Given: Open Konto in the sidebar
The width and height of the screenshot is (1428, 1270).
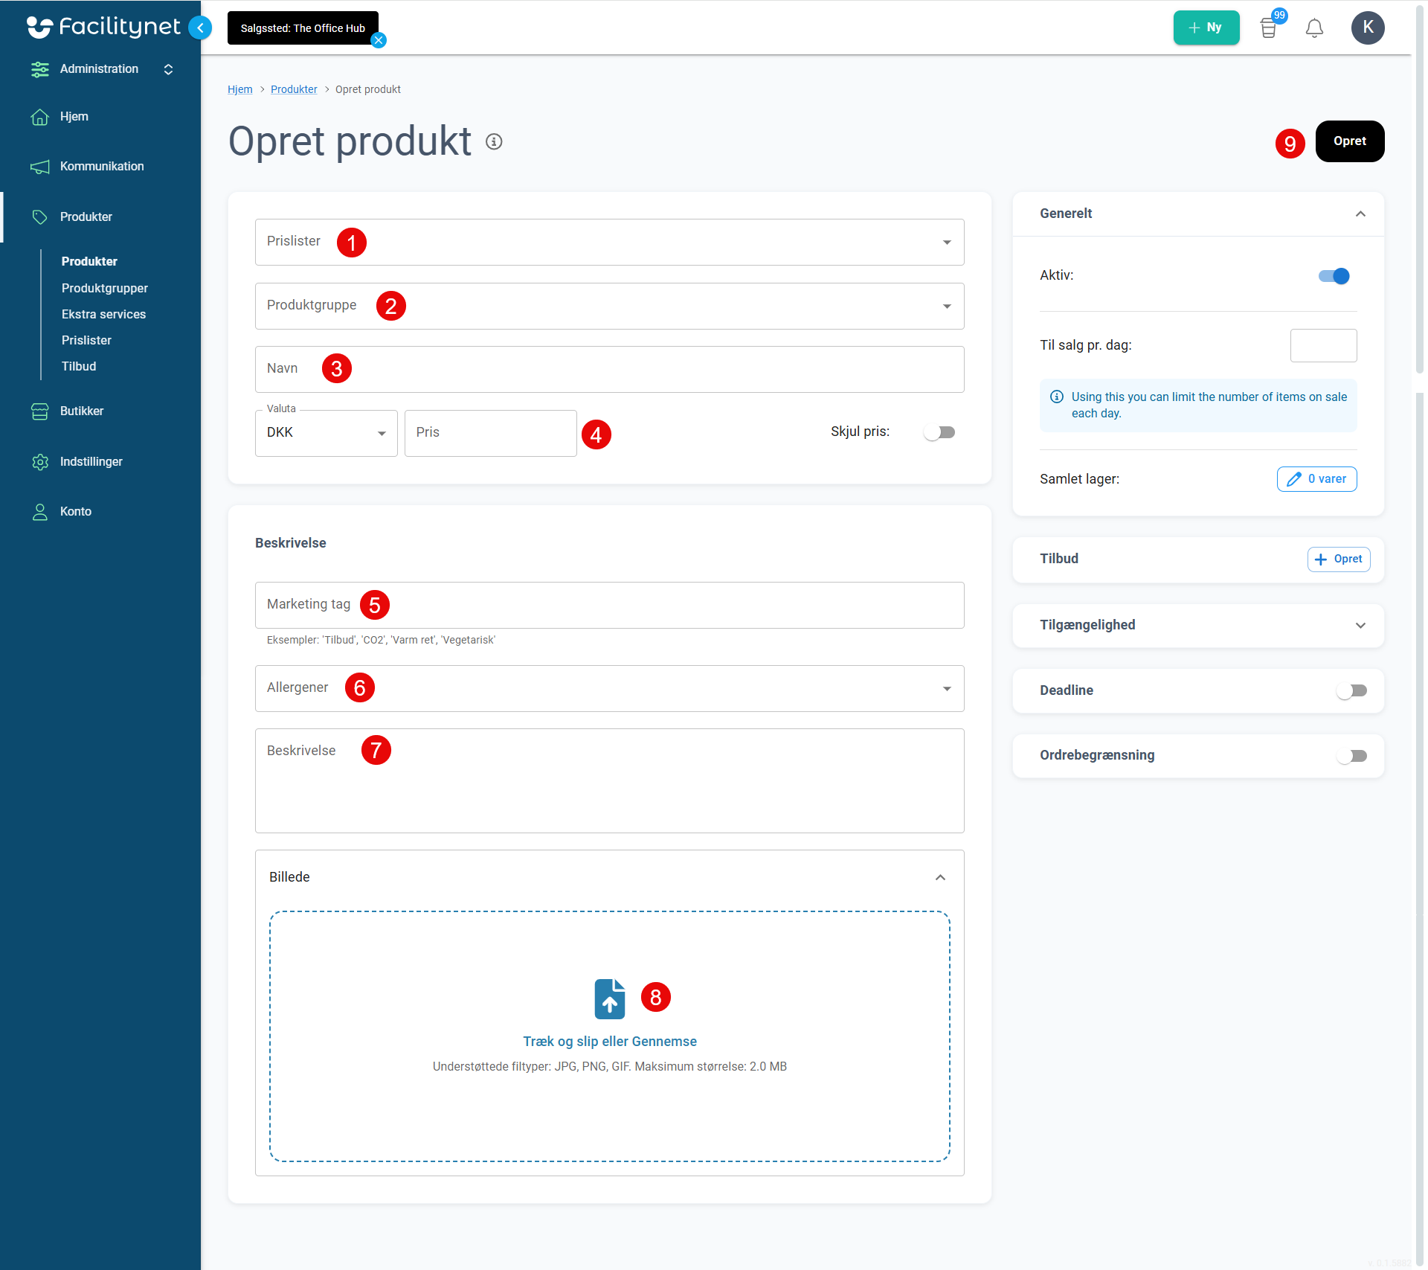Looking at the screenshot, I should tap(76, 512).
